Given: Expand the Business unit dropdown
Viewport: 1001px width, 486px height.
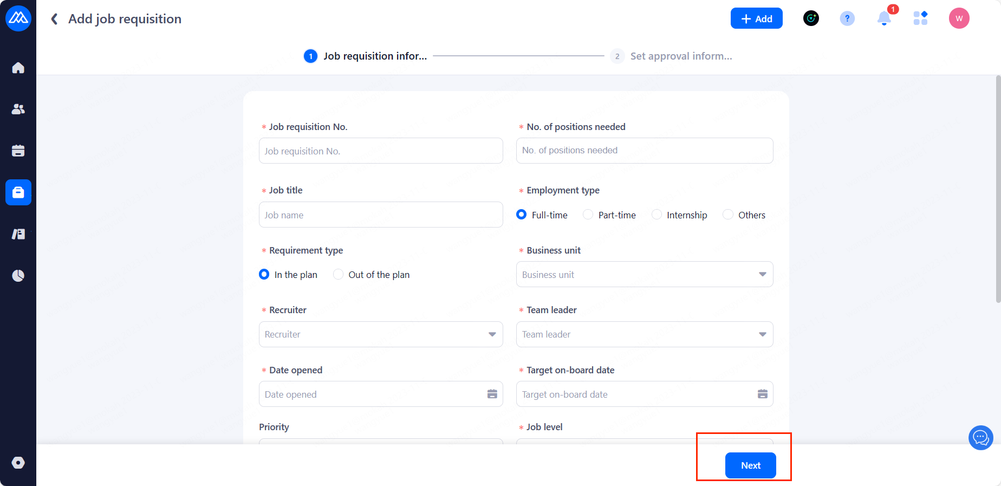Looking at the screenshot, I should 644,274.
